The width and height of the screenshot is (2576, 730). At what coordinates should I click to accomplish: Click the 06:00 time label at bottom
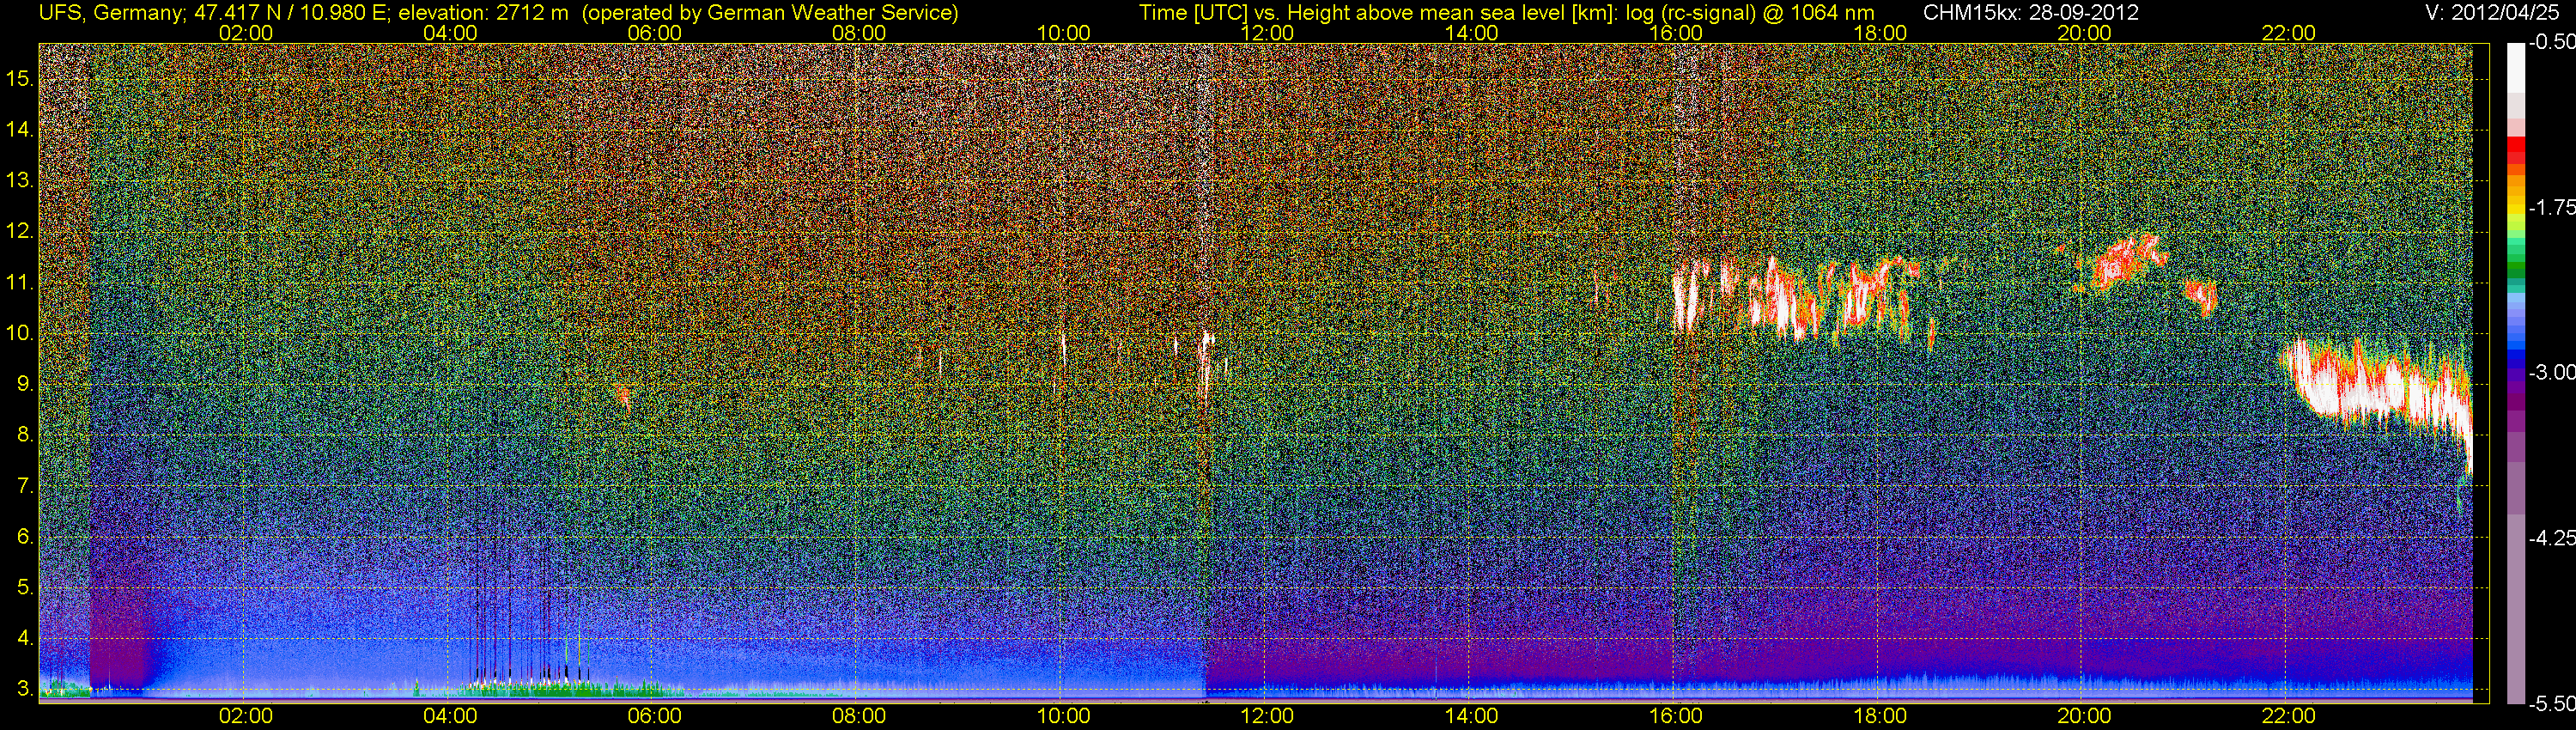click(x=654, y=716)
